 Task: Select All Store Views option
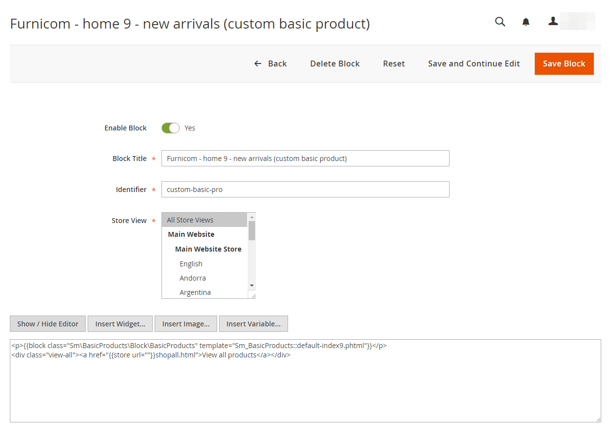click(x=204, y=220)
